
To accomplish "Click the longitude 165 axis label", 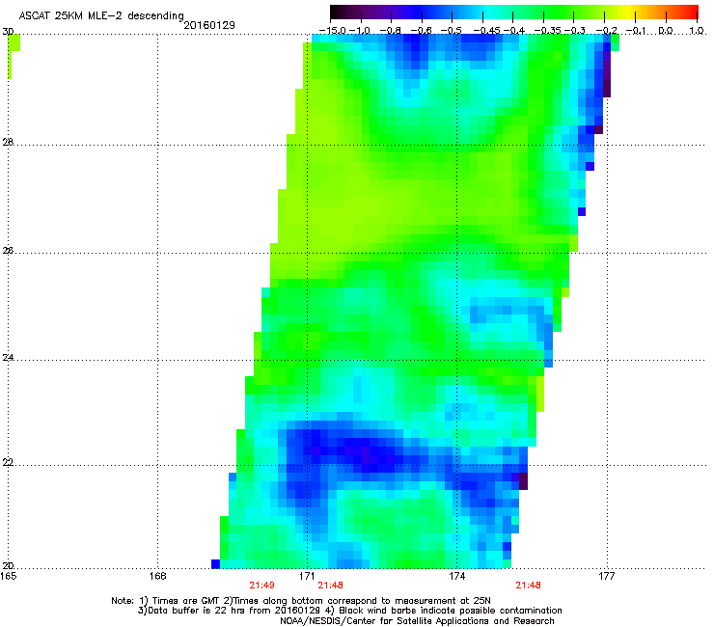I will click(9, 576).
